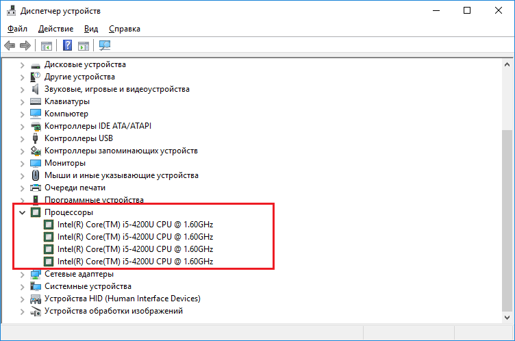Toggle the action pane toolbar icon
515x341 pixels.
click(x=84, y=46)
